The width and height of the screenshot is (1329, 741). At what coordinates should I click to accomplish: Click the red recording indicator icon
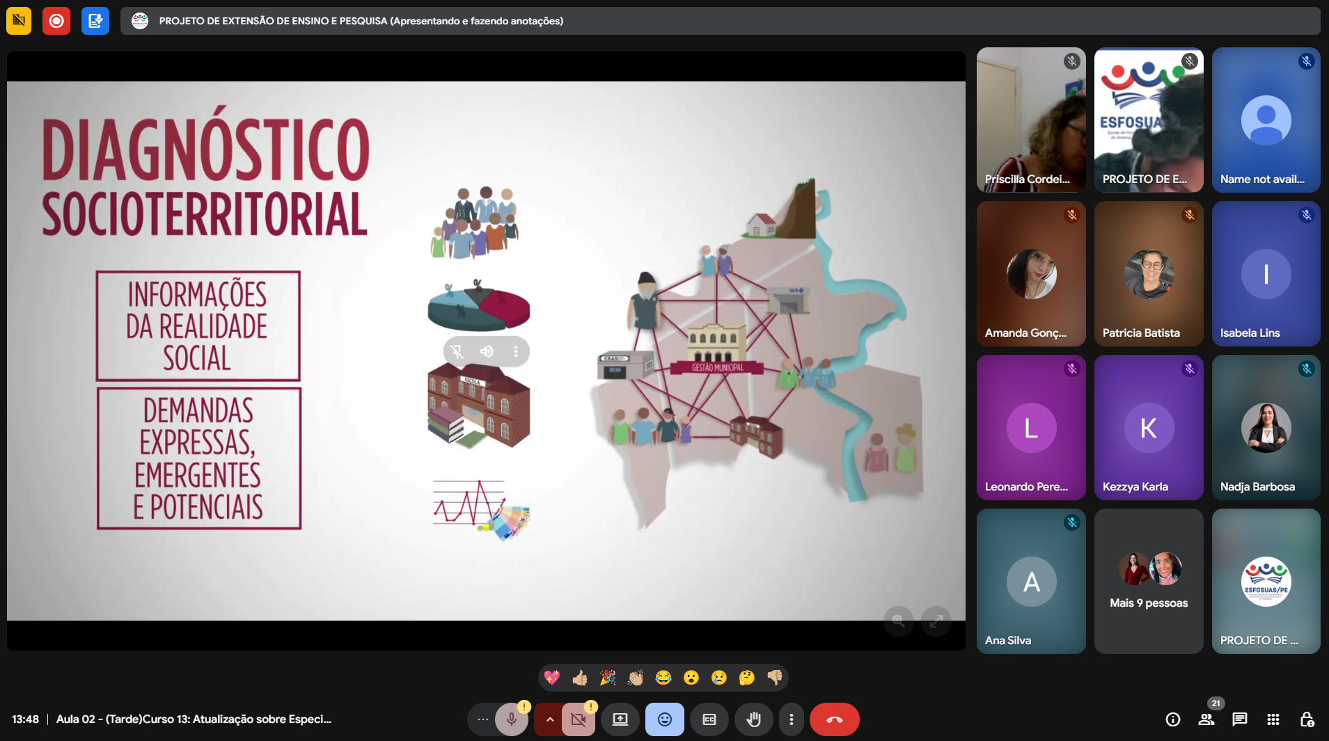[56, 21]
